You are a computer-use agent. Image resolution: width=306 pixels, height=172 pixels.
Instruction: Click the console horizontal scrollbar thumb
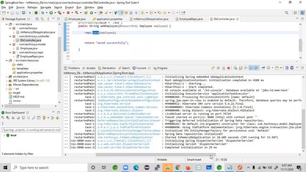(155, 155)
